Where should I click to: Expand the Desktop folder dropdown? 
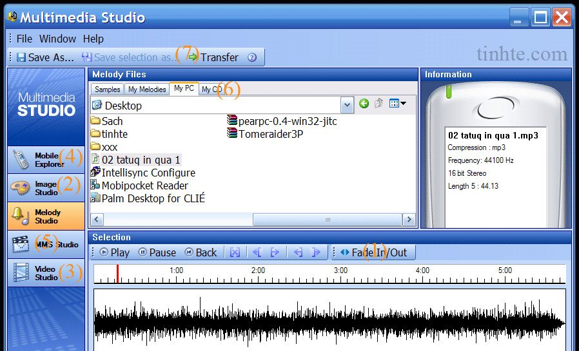click(x=348, y=105)
